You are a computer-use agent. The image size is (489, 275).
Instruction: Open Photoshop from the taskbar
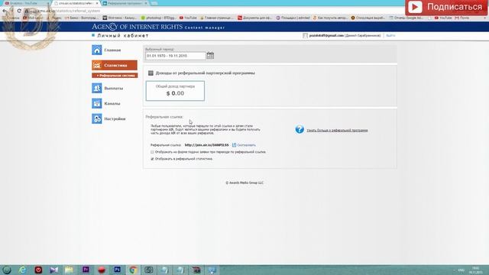point(117,270)
